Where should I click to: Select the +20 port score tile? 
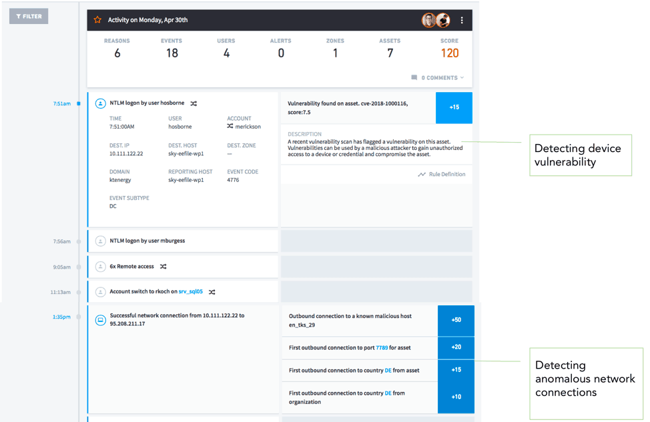click(x=456, y=347)
